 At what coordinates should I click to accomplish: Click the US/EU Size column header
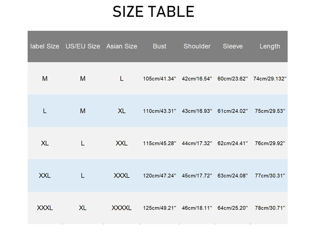(x=83, y=46)
